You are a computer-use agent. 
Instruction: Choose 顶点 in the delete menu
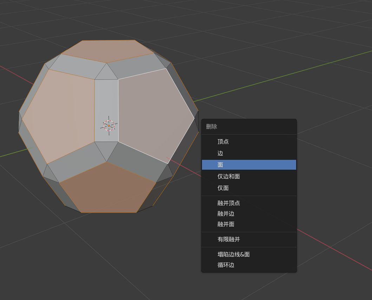click(x=249, y=142)
